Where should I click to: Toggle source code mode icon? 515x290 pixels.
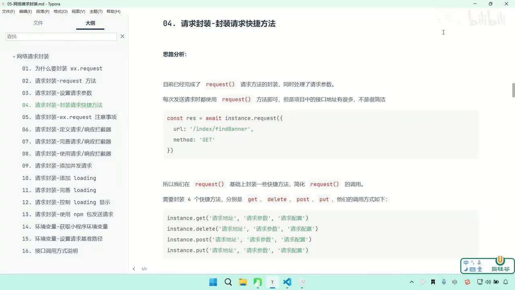[x=144, y=269]
